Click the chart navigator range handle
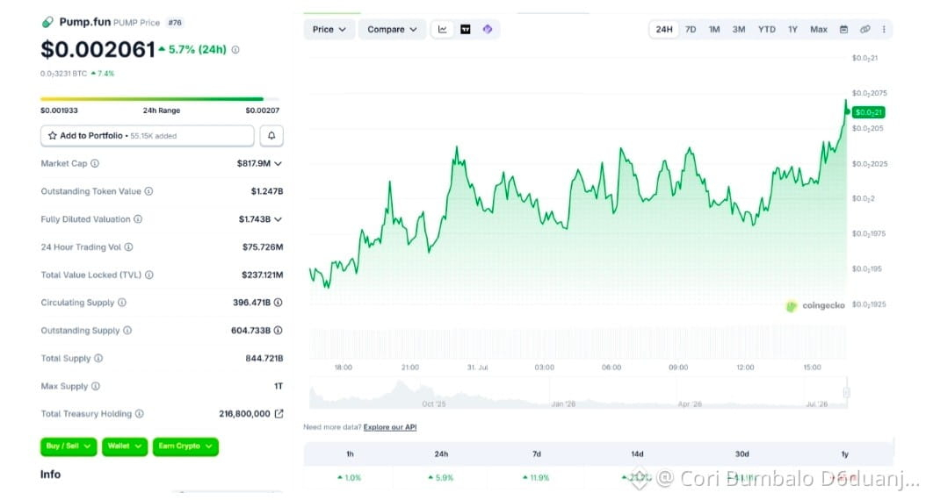 pyautogui.click(x=846, y=393)
